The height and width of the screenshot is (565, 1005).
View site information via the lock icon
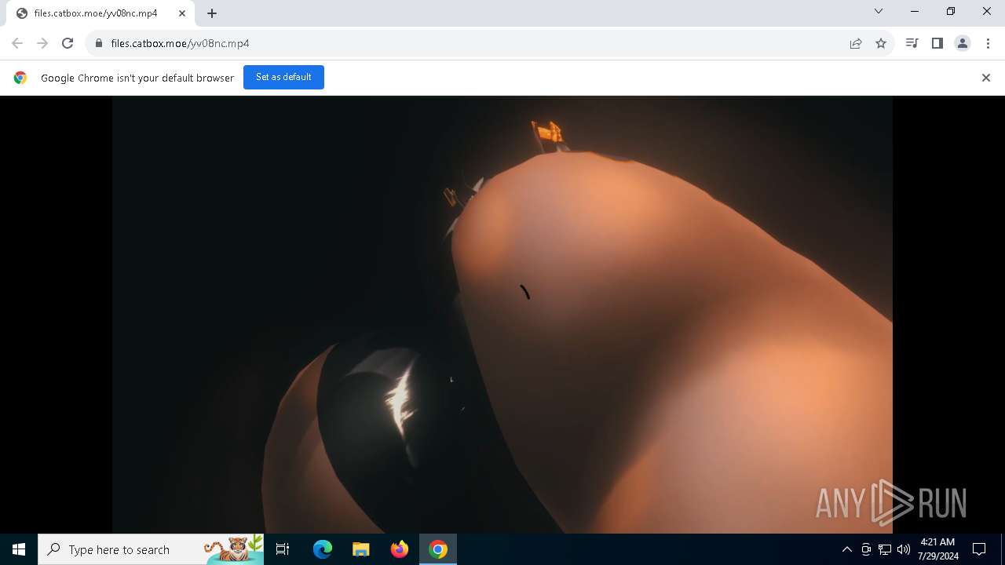point(98,43)
